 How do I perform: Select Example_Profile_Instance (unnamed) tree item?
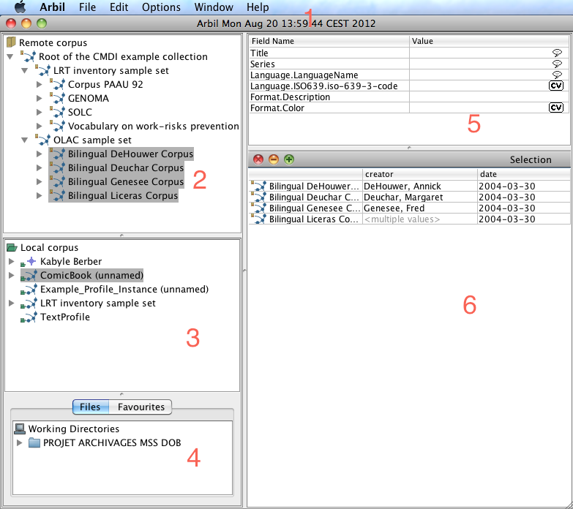pyautogui.click(x=124, y=289)
